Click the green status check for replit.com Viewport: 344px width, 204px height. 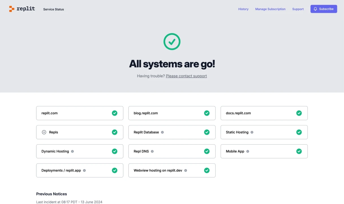115,113
